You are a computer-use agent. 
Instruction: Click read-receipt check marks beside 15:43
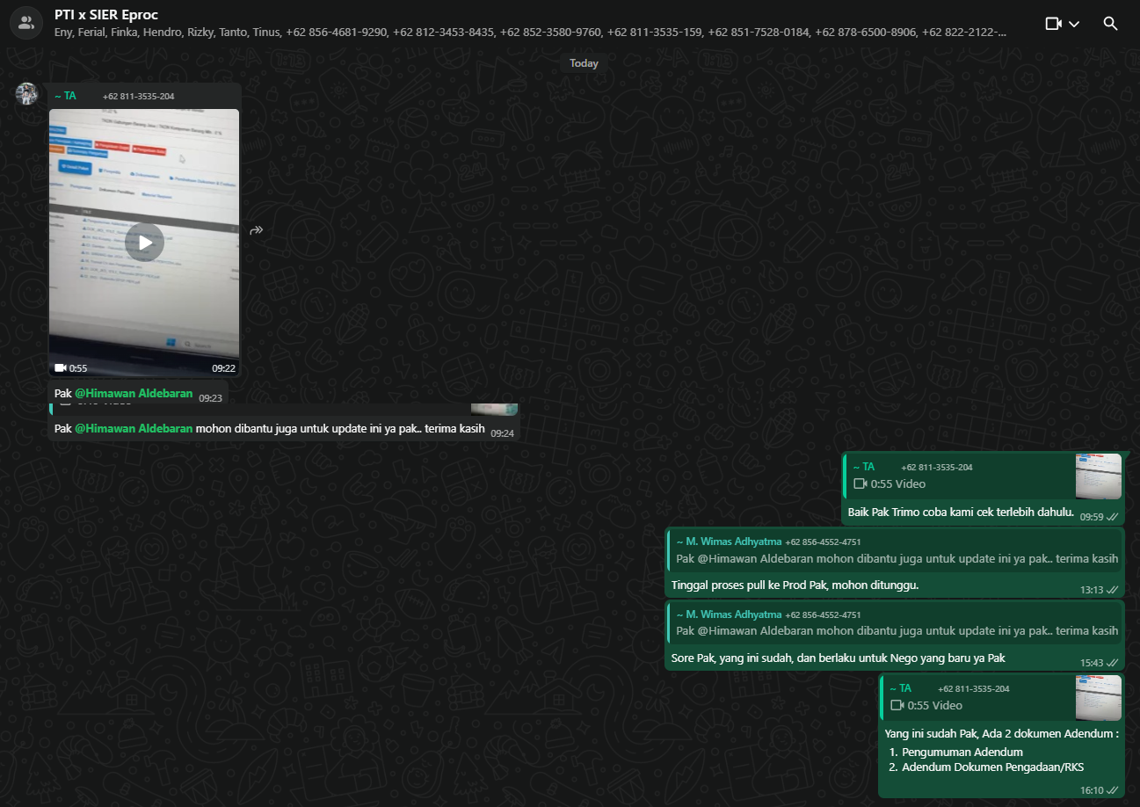click(1113, 663)
